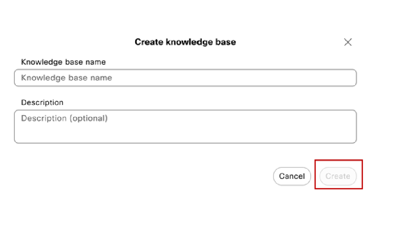This screenshot has width=396, height=226.
Task: Close the Create knowledge base dialog
Action: pyautogui.click(x=348, y=42)
